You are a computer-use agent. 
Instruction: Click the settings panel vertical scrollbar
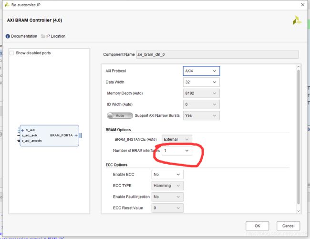click(x=299, y=137)
